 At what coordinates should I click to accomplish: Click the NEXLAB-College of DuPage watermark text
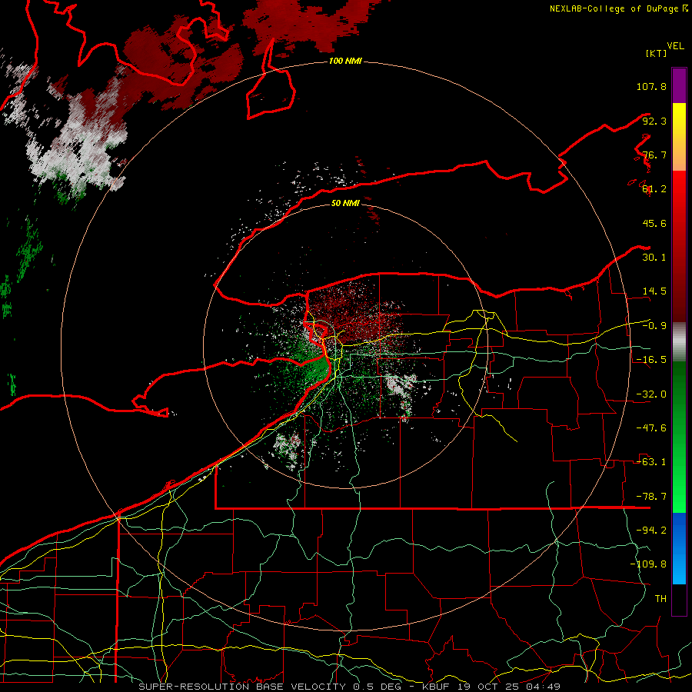coord(618,8)
